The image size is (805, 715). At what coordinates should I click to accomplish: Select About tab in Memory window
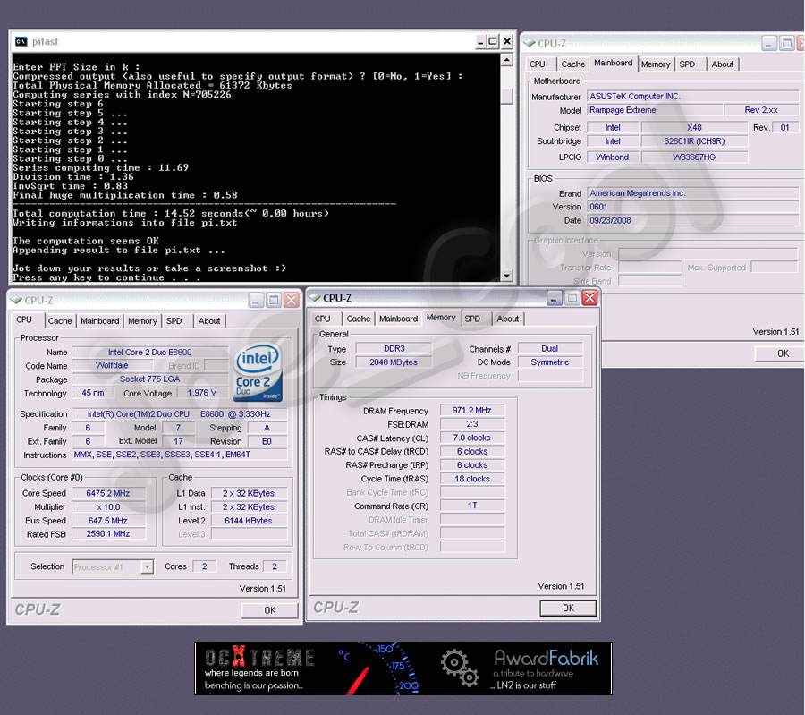tap(508, 319)
